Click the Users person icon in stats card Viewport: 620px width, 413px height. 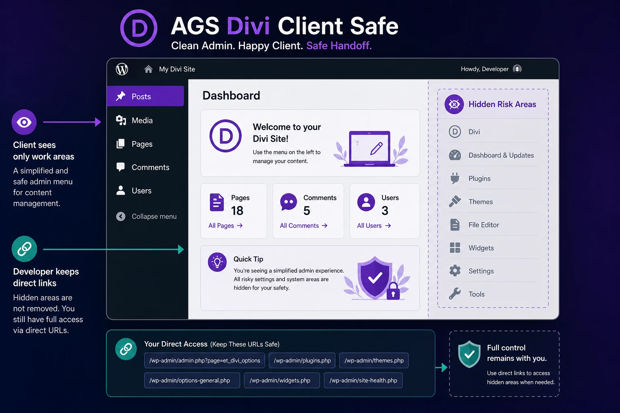(x=366, y=202)
